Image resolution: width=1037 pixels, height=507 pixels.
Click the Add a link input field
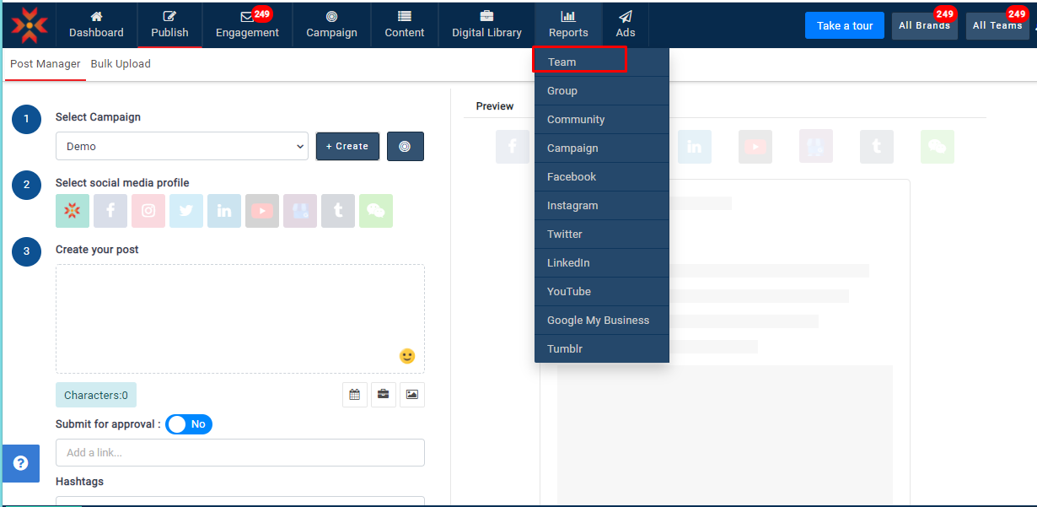[x=240, y=453]
